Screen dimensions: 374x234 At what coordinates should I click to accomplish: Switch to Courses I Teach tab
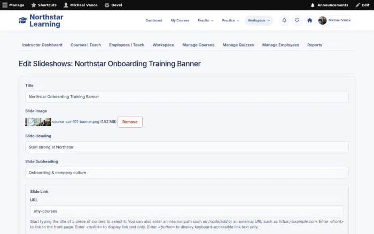click(85, 45)
